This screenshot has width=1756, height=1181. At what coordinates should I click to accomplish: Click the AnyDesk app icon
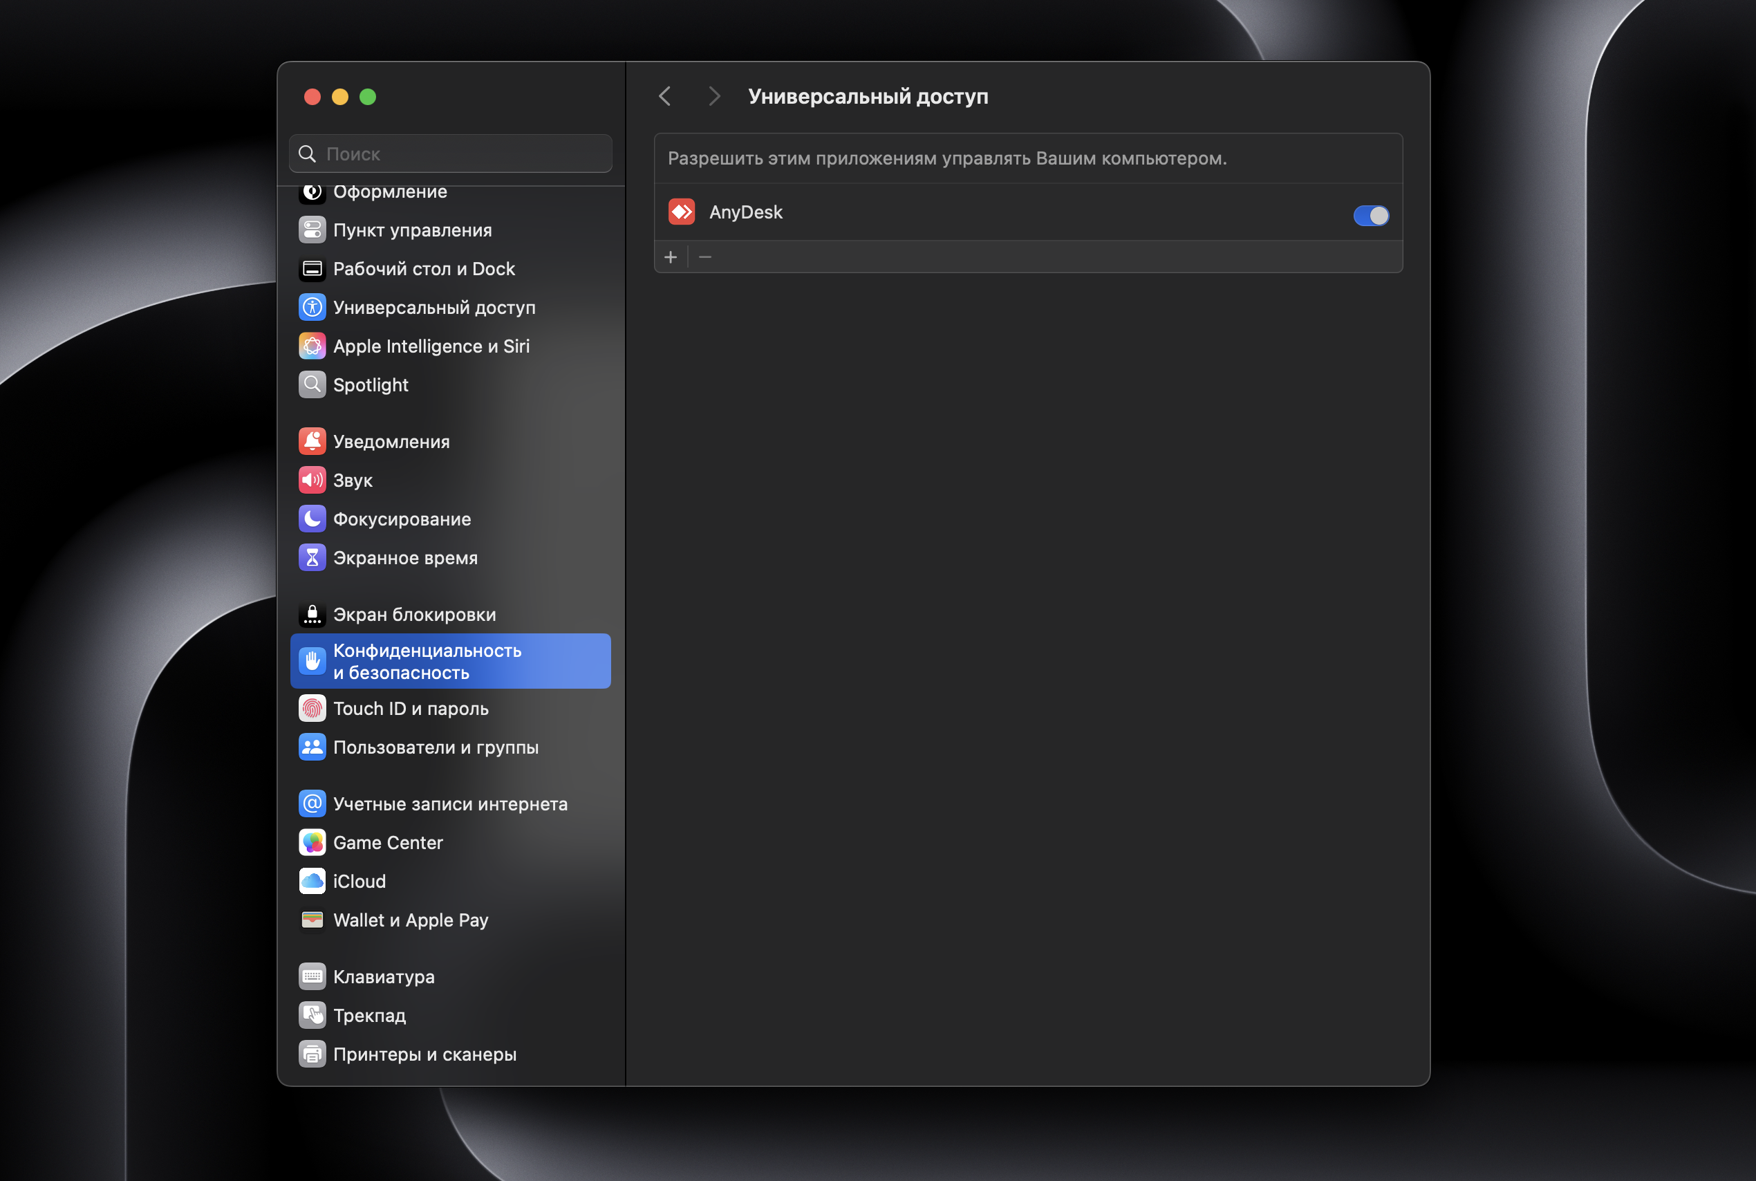682,212
